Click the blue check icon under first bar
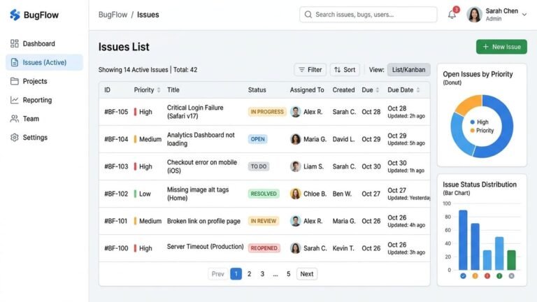Screen dimensions: 537x302 coord(463,276)
